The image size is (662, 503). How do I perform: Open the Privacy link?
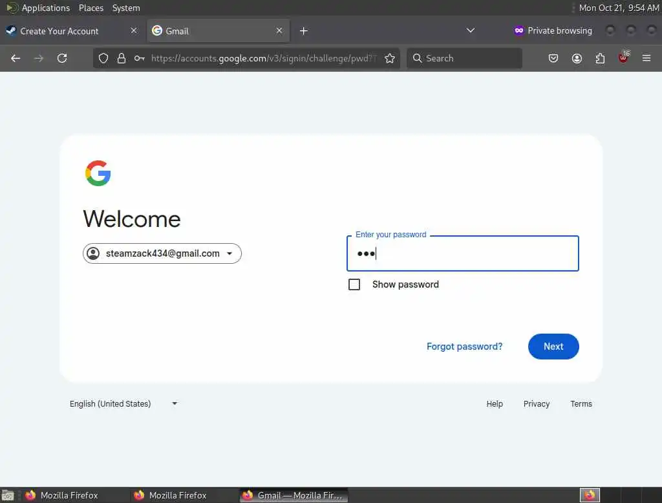(x=536, y=403)
